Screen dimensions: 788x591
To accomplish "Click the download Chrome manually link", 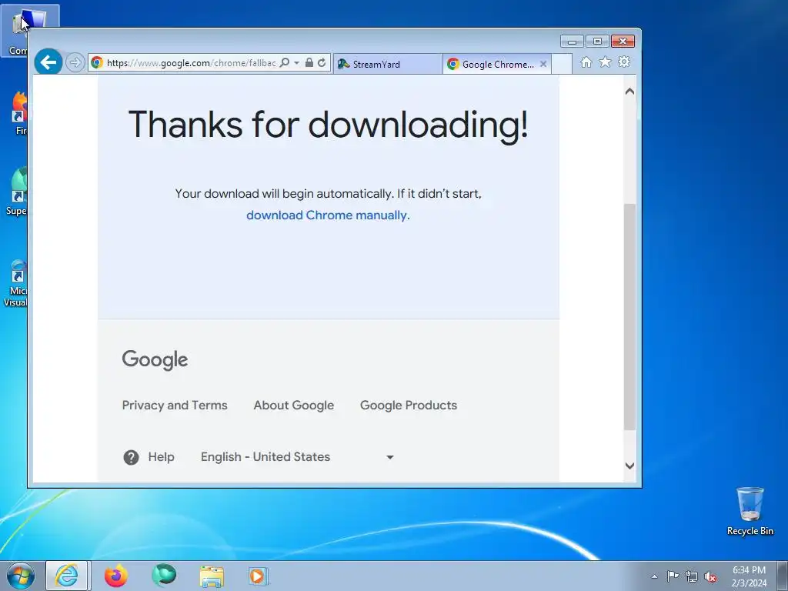I will point(326,215).
